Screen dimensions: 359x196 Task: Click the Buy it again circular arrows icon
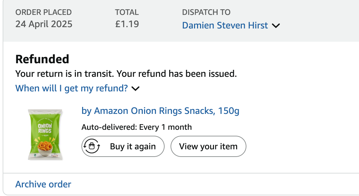tap(92, 146)
